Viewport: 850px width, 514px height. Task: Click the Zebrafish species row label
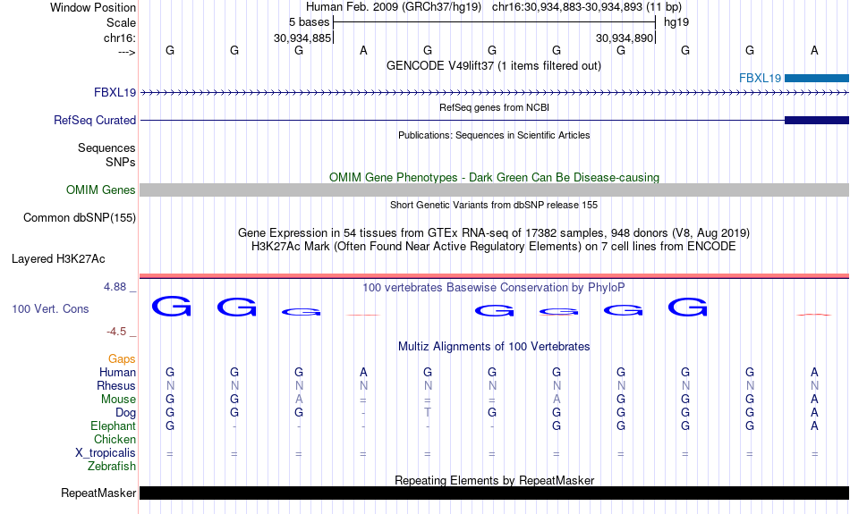(x=112, y=466)
